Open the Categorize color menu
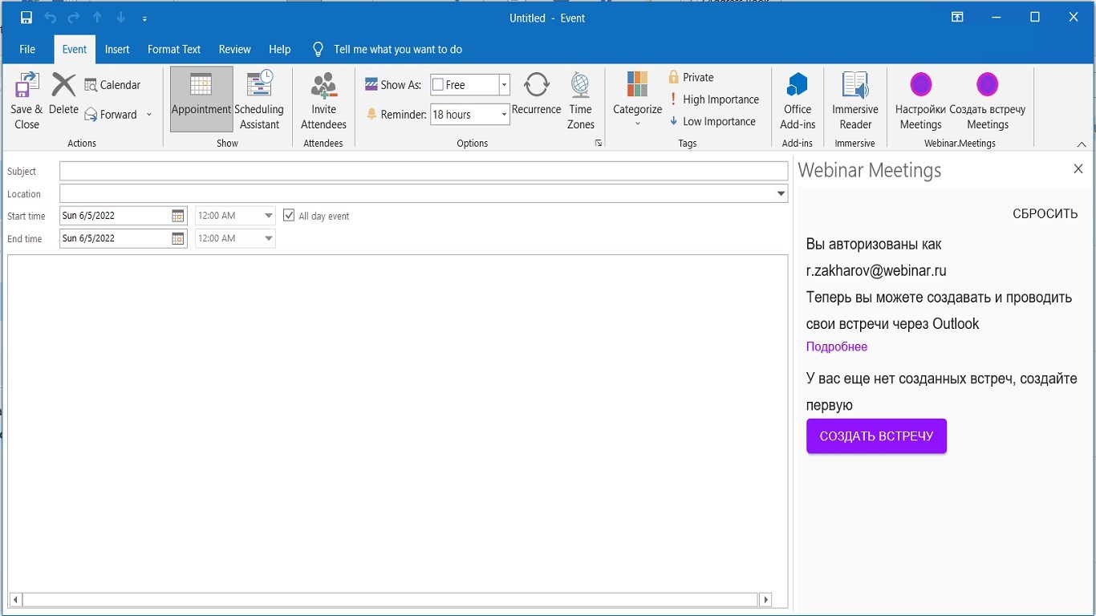Viewport: 1096px width, 616px height. (637, 99)
